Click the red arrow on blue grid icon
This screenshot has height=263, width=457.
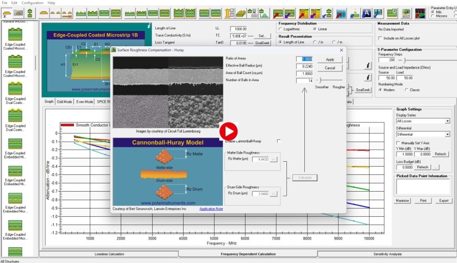point(341,14)
